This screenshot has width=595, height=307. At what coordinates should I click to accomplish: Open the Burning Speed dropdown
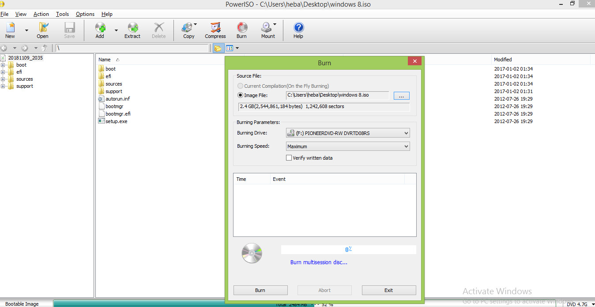(347, 146)
